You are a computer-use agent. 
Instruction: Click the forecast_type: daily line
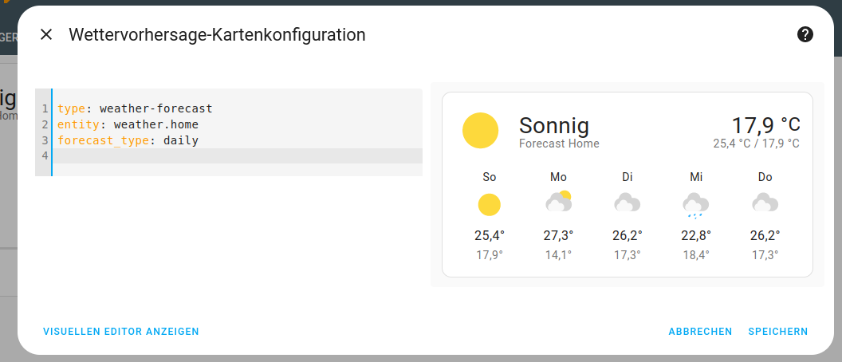(128, 140)
